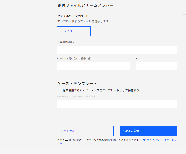
Task: Click the ケース・テンプレート section heading
Action: (x=77, y=84)
